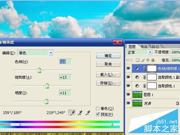
Task: Click the link icon on 选取颜色 1 副本 layer
Action: click(145, 77)
